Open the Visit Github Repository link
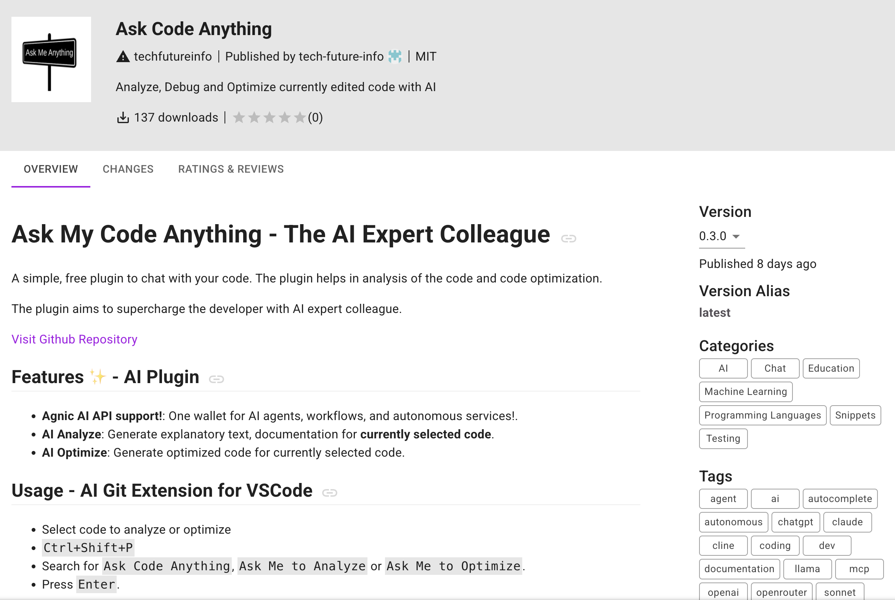 click(x=74, y=339)
